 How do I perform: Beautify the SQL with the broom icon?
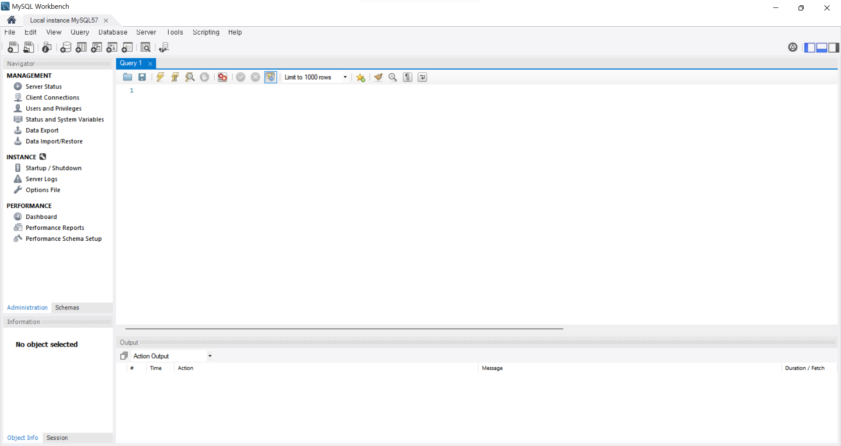click(378, 77)
